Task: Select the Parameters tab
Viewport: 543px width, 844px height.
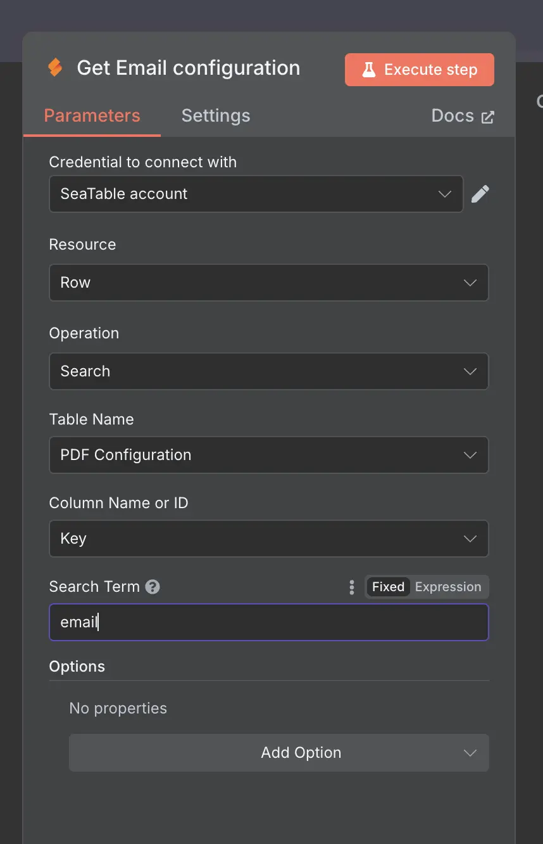Action: click(92, 116)
